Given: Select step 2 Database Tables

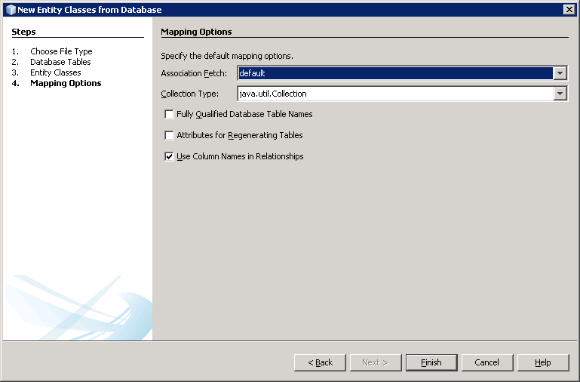Looking at the screenshot, I should click(60, 62).
